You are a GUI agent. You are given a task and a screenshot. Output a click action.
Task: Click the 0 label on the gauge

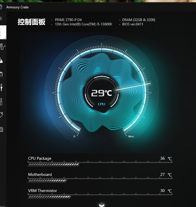(x=74, y=136)
